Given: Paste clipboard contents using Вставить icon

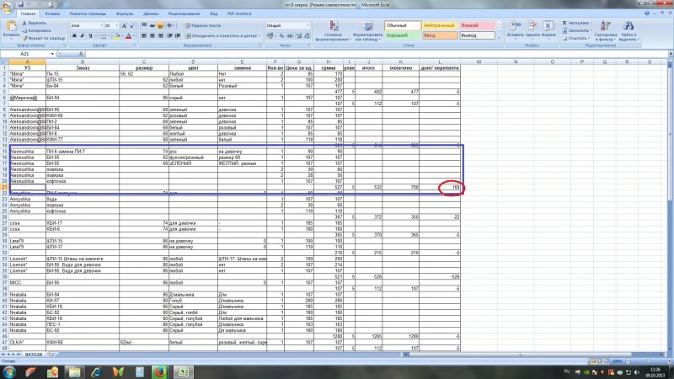Looking at the screenshot, I should click(11, 29).
